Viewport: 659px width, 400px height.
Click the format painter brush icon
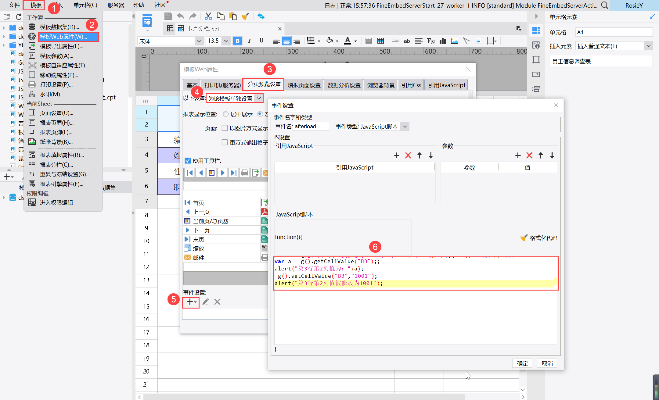(x=245, y=16)
